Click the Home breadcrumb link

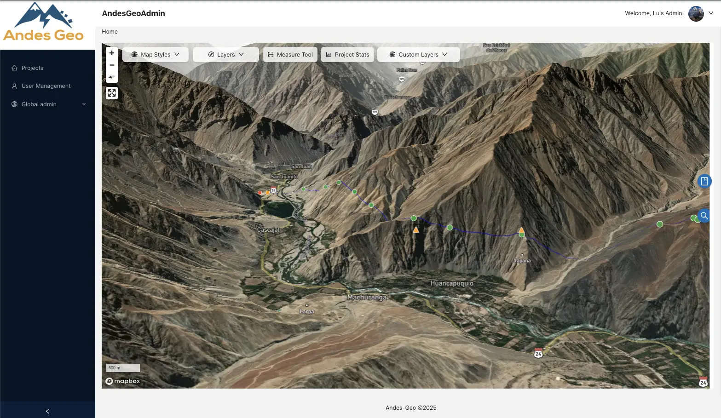coord(110,32)
